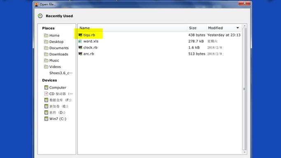Screen dimensions: 281x158
Task: Click the Computer device icon
Action: [x=46, y=88]
